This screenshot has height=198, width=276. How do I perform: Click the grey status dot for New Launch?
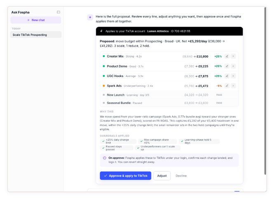coord(104,95)
